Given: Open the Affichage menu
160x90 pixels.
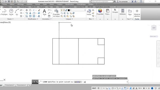Looking at the screenshot, I should [20, 4].
